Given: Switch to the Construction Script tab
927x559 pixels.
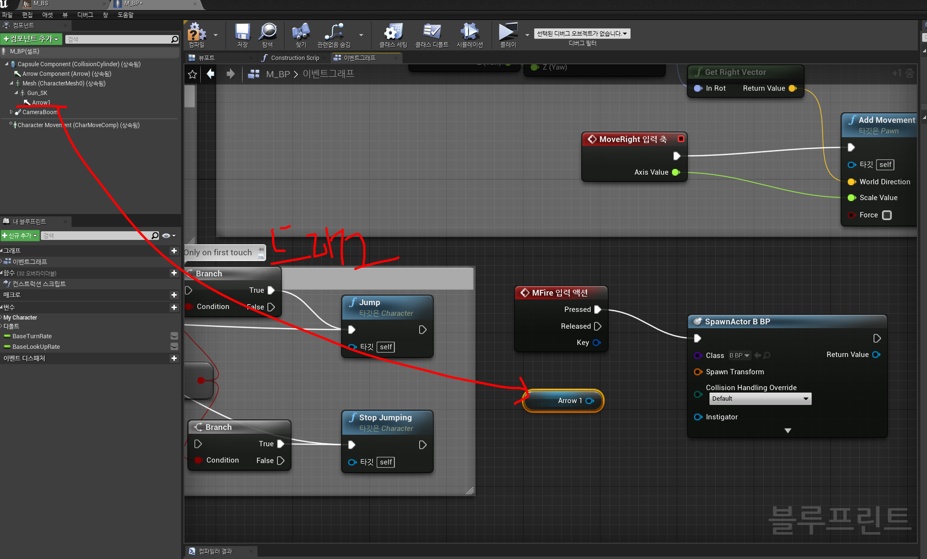Looking at the screenshot, I should [x=295, y=58].
